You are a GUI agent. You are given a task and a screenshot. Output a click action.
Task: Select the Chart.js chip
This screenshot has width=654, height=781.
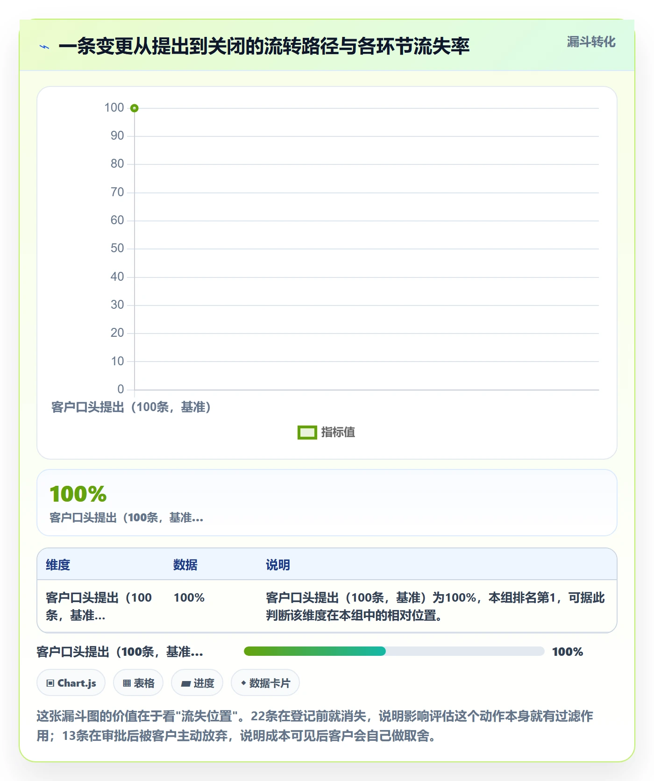click(x=71, y=683)
